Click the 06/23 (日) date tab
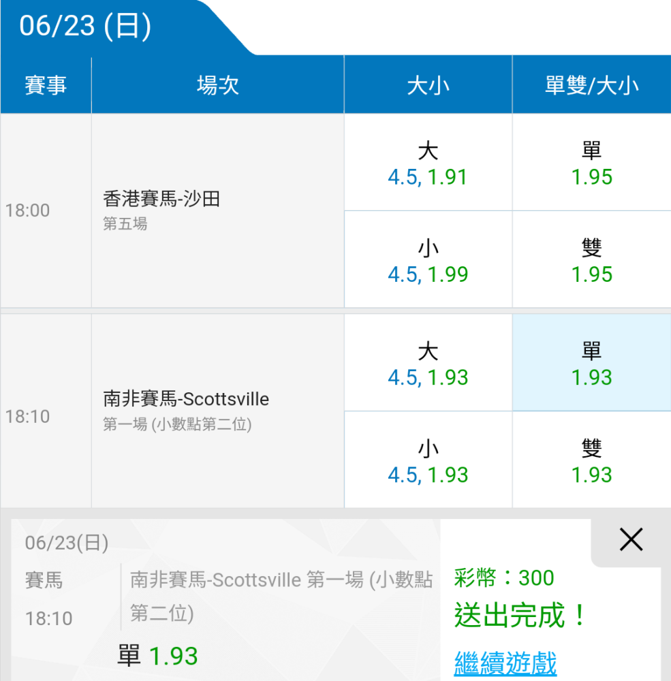 tap(86, 27)
